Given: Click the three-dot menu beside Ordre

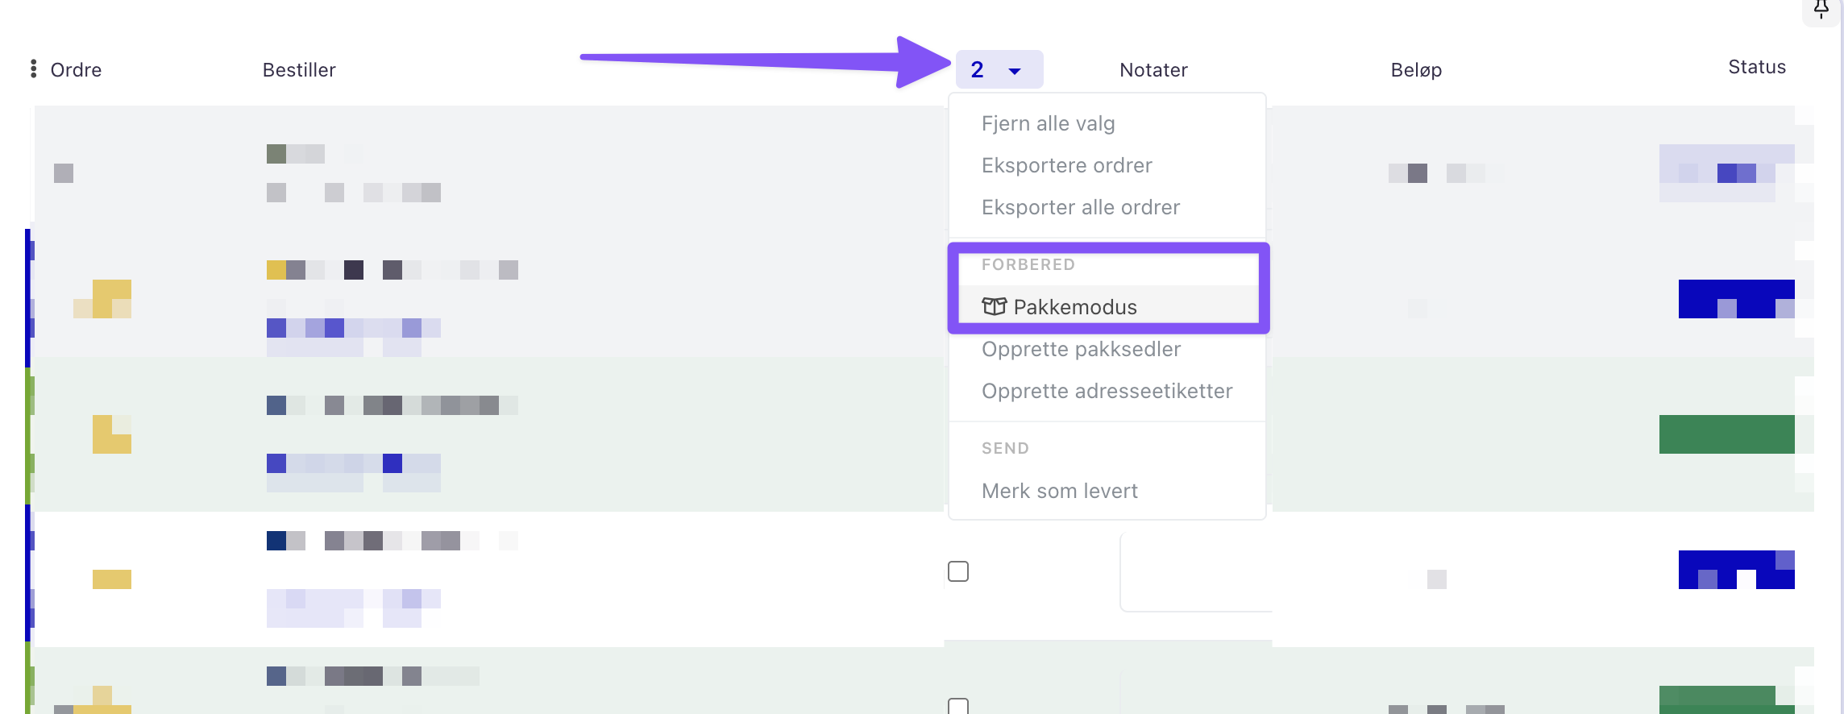Looking at the screenshot, I should click(33, 69).
